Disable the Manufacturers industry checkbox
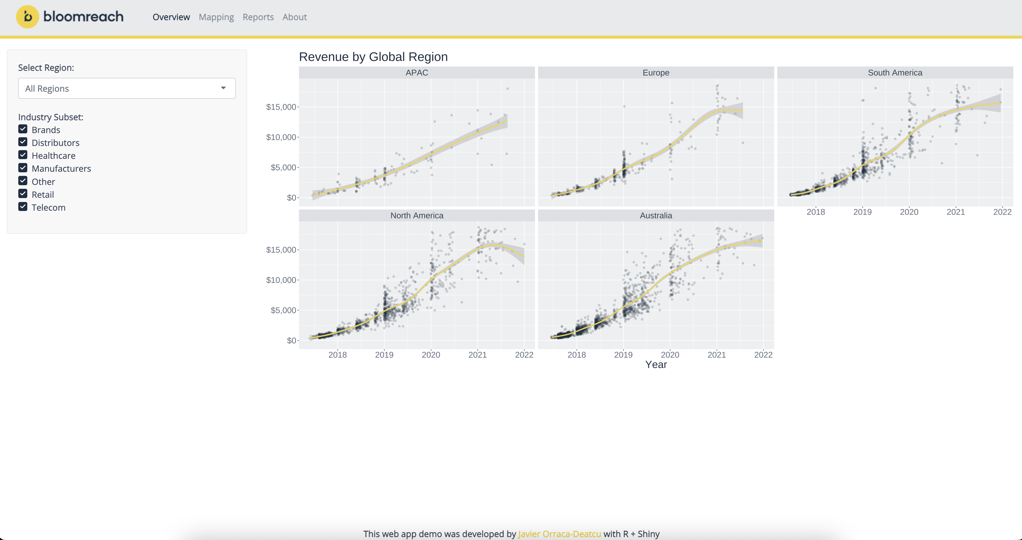The width and height of the screenshot is (1022, 540). tap(23, 168)
